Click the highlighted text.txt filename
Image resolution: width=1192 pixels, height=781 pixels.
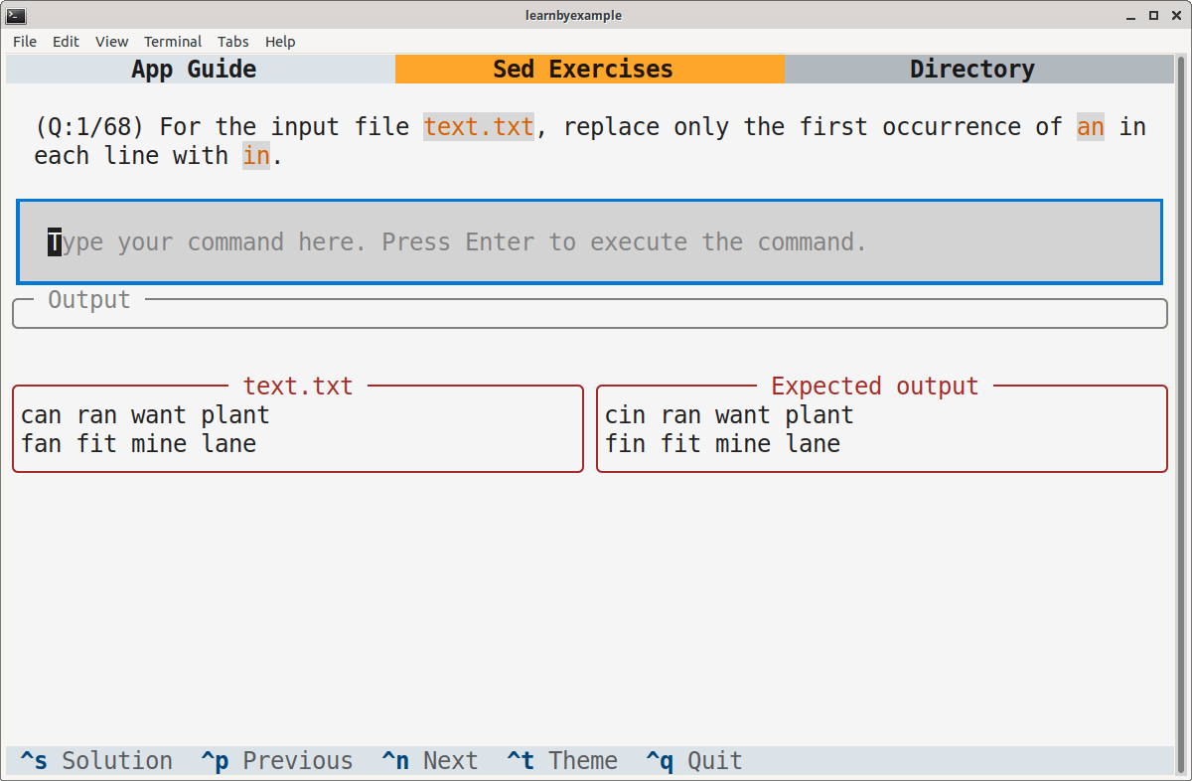(x=479, y=126)
